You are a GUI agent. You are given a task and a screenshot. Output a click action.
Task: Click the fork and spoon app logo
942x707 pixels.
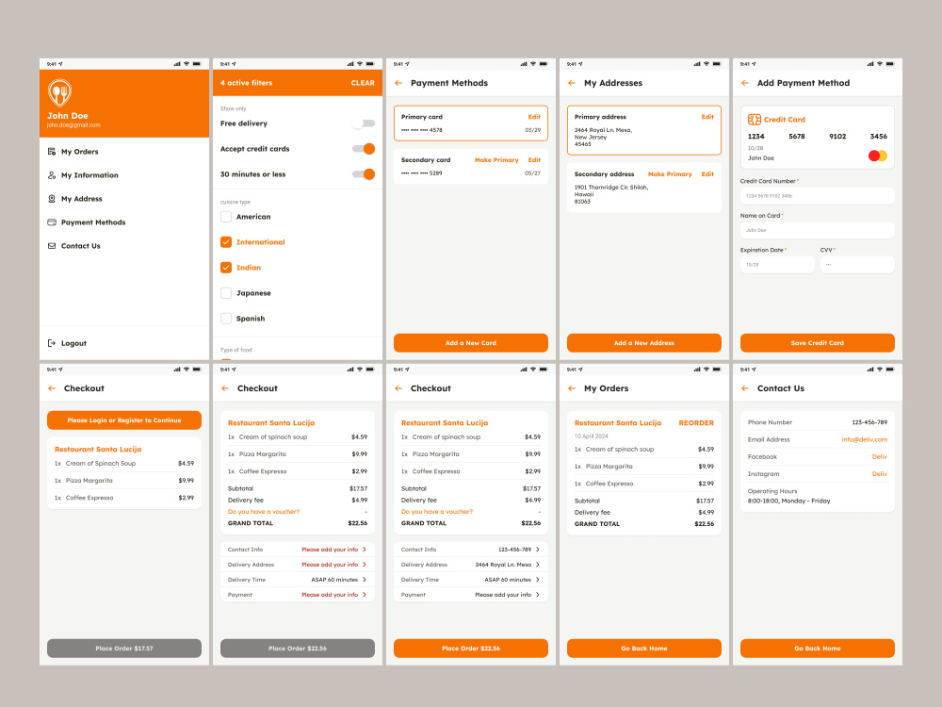(x=59, y=92)
